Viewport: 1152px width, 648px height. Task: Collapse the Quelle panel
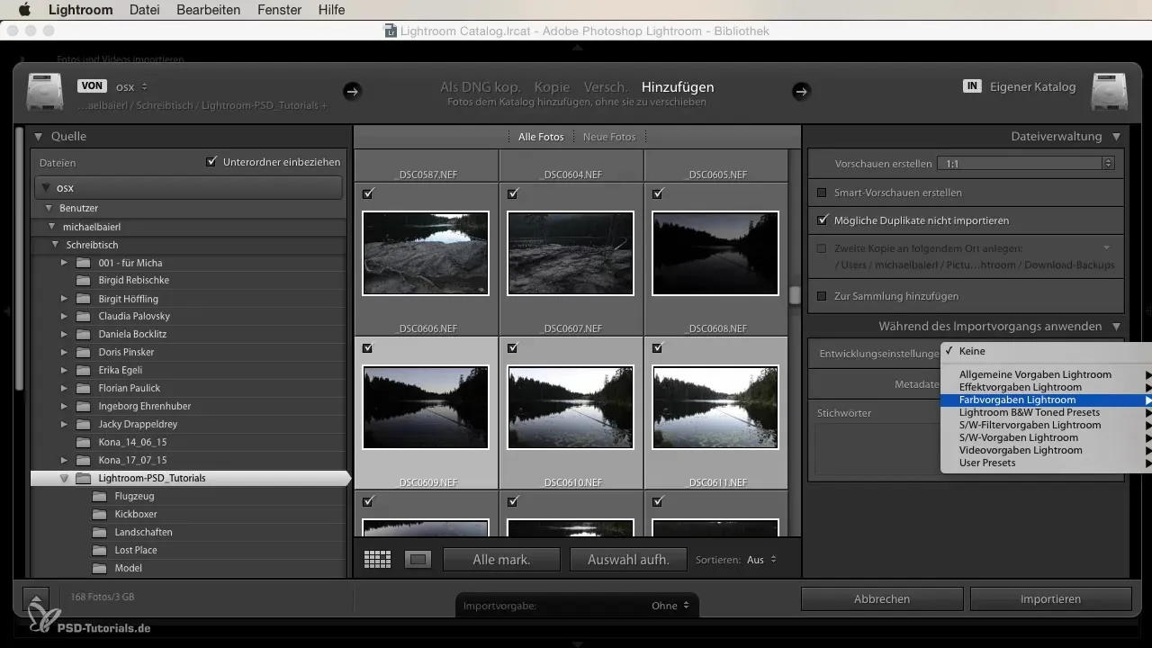point(39,137)
